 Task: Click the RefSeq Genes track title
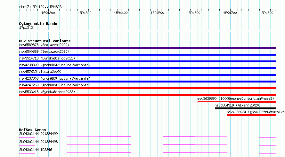coord(32,130)
